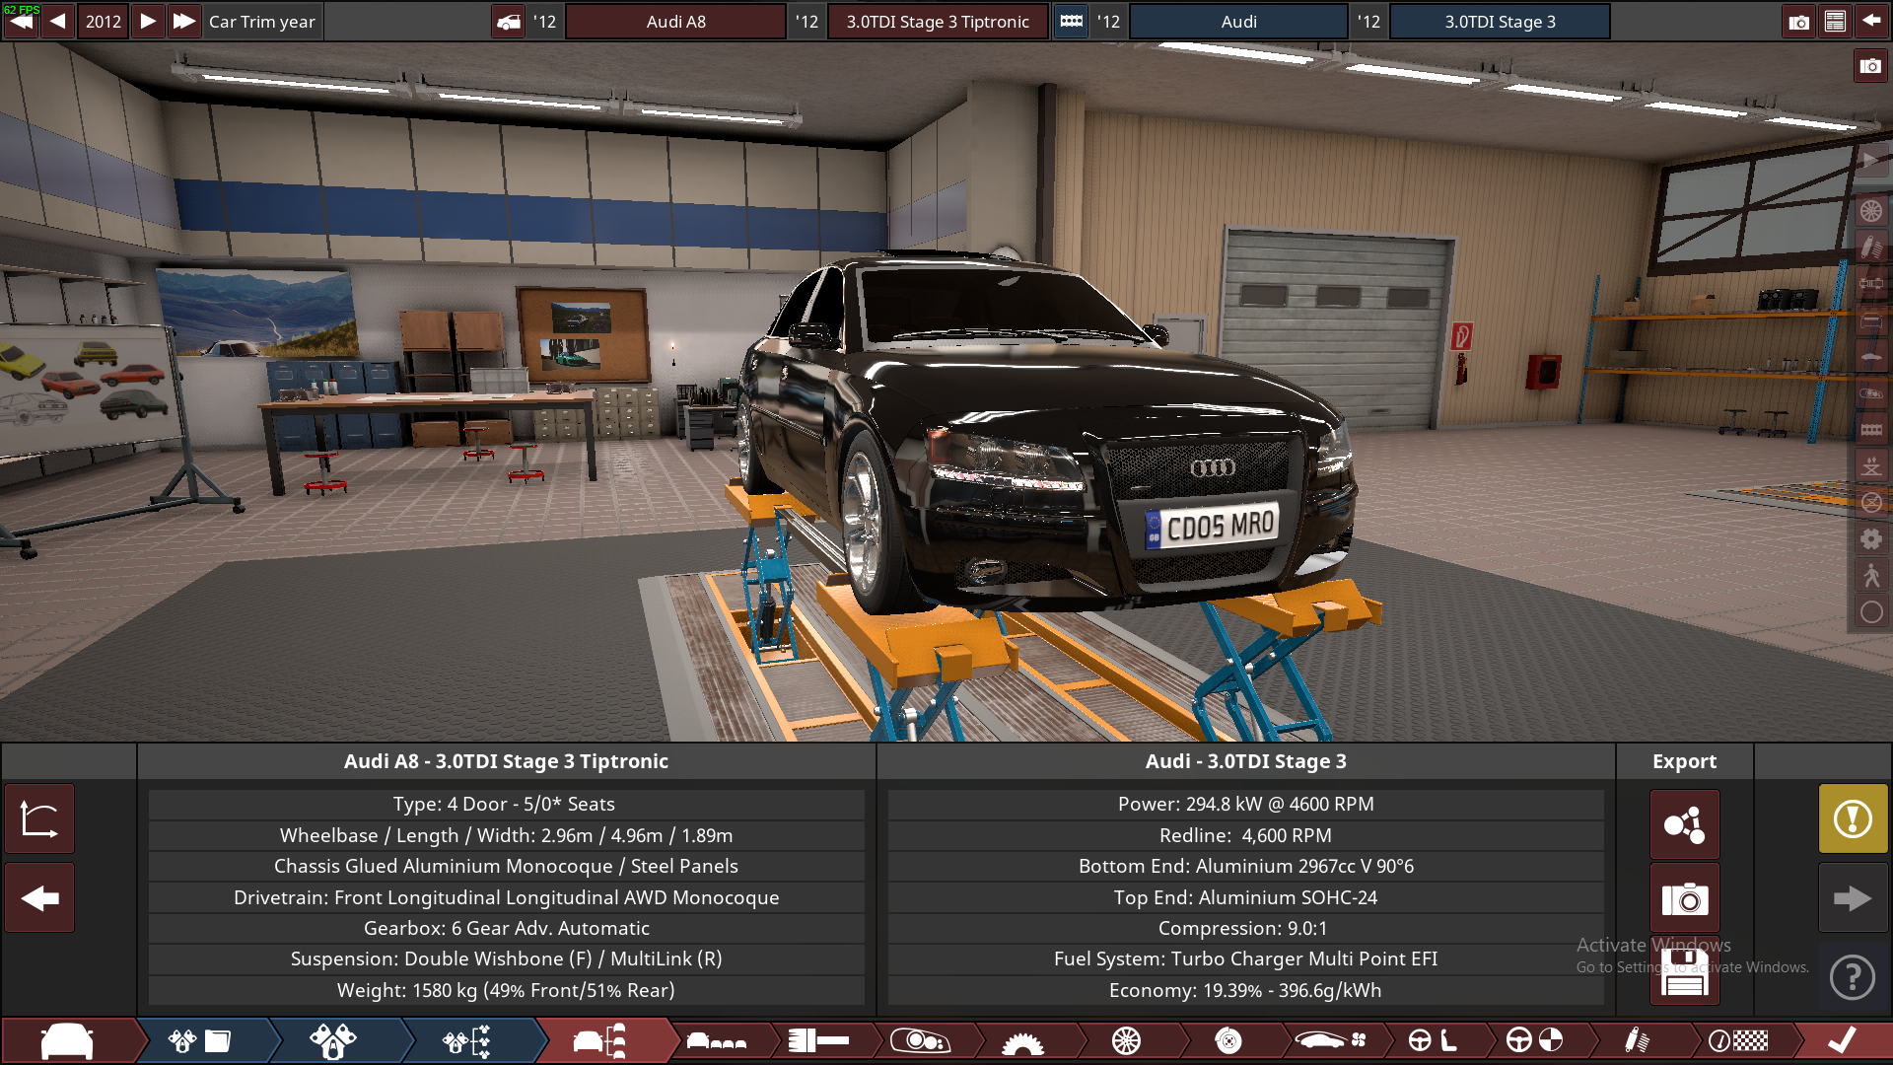The width and height of the screenshot is (1893, 1065).
Task: Edit the 3.0TDI Stage 3 Tiptronic trim name
Action: pyautogui.click(x=938, y=22)
